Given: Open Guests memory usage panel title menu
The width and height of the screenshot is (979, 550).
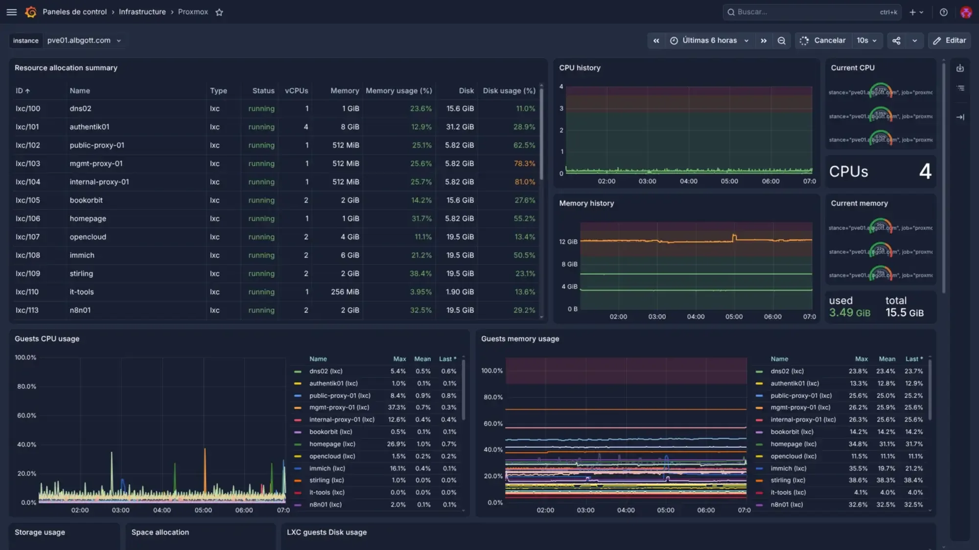Looking at the screenshot, I should point(520,339).
